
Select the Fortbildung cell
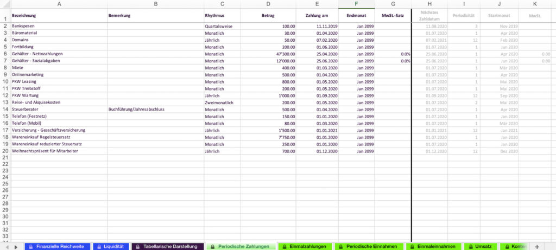click(x=59, y=47)
